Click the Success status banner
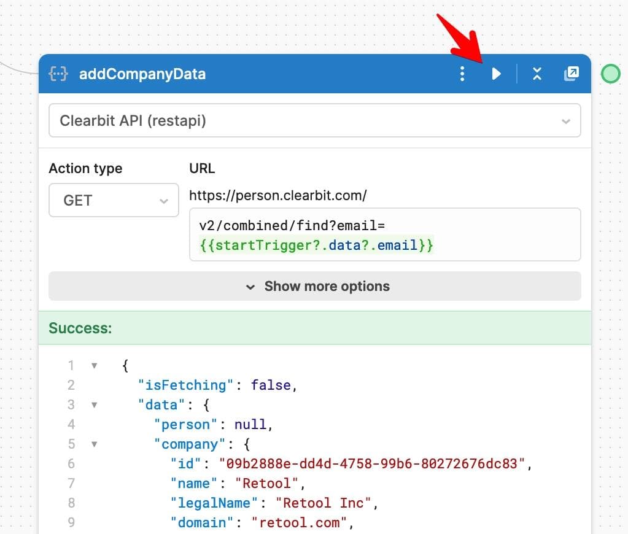628x534 pixels. [x=314, y=328]
